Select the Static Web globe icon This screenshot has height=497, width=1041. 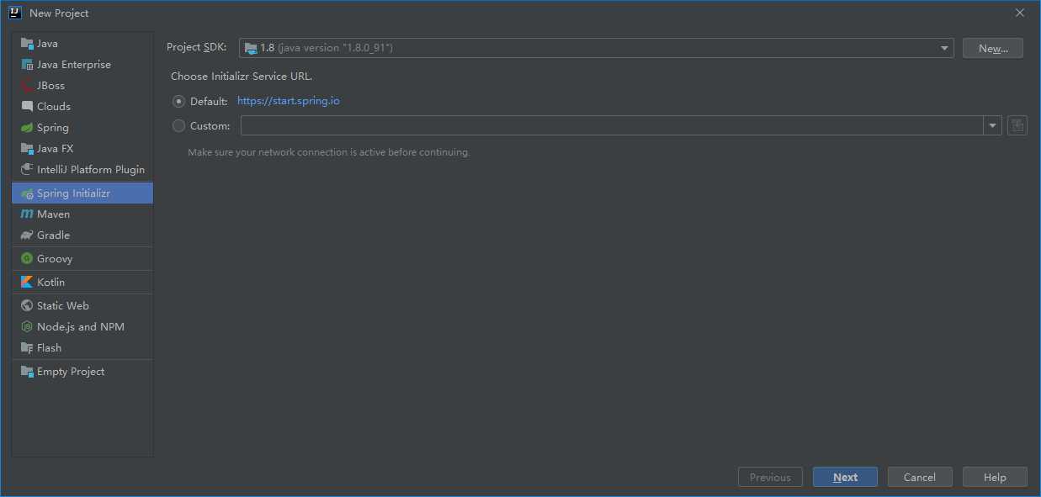[27, 306]
